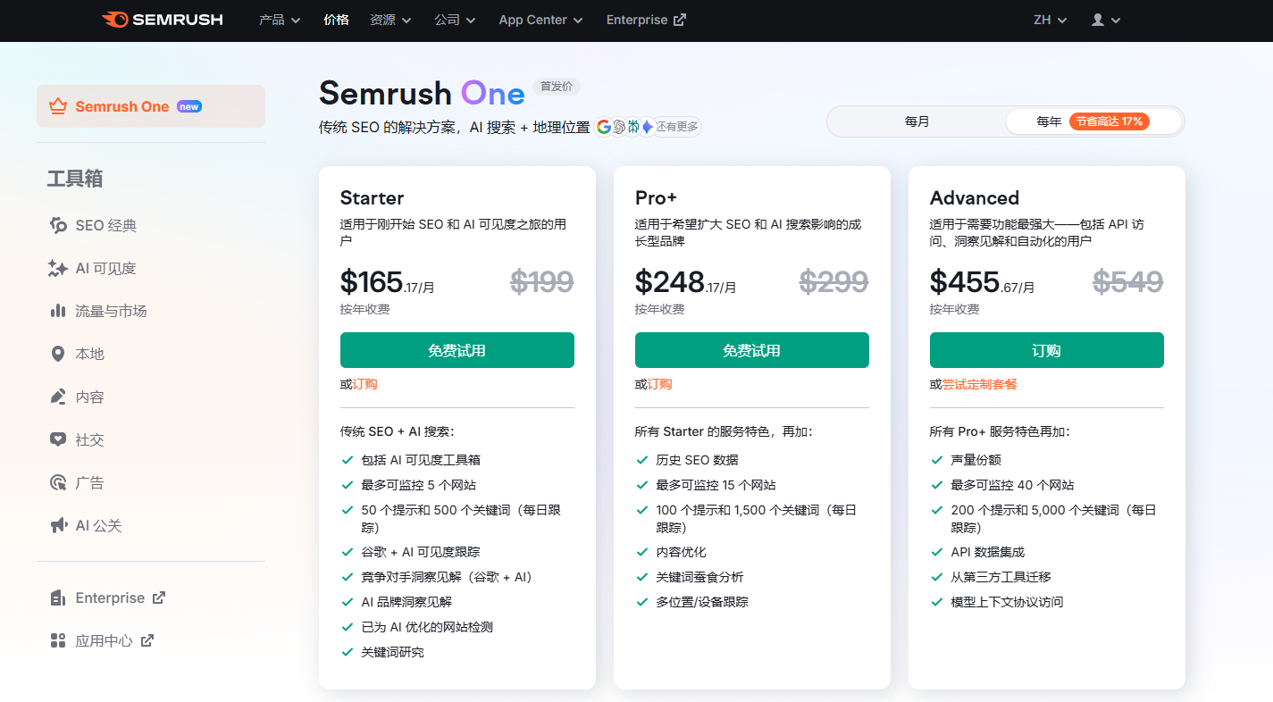The image size is (1273, 702).
Task: Click the Semrush logo in the header
Action: pyautogui.click(x=161, y=20)
